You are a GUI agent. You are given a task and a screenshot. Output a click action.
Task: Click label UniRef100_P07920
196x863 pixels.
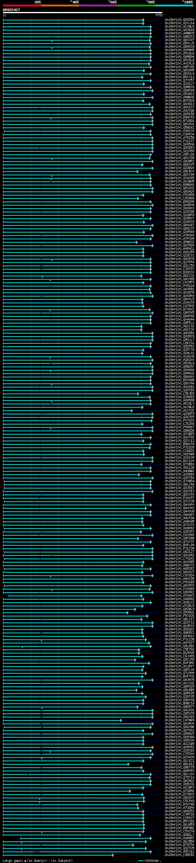[x=179, y=420]
